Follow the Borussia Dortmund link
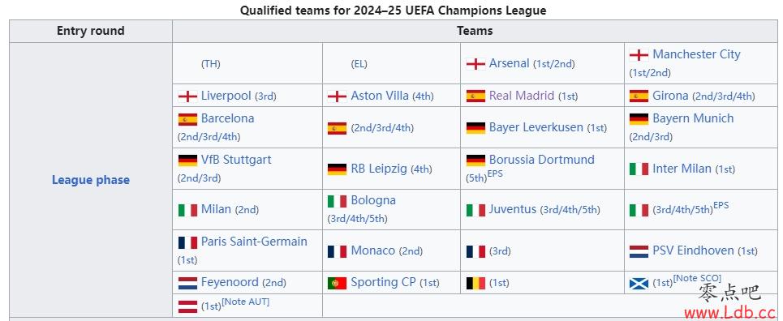This screenshot has width=783, height=321. pos(542,160)
